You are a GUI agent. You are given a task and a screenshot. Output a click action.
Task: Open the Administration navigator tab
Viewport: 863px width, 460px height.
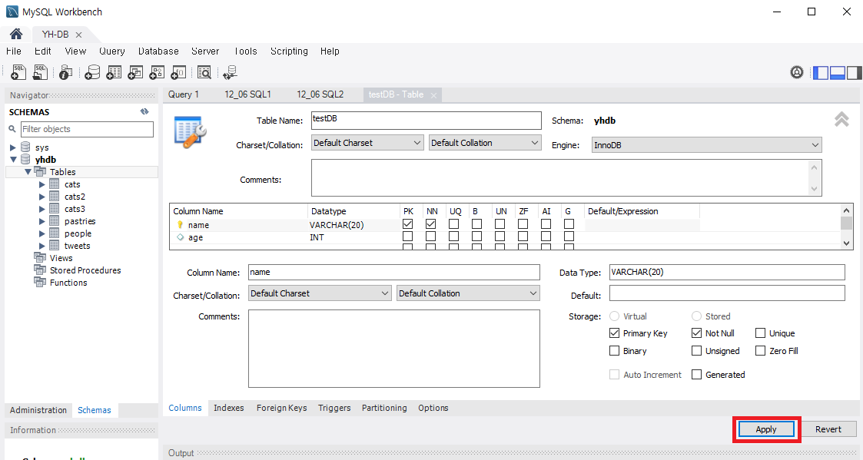click(38, 410)
